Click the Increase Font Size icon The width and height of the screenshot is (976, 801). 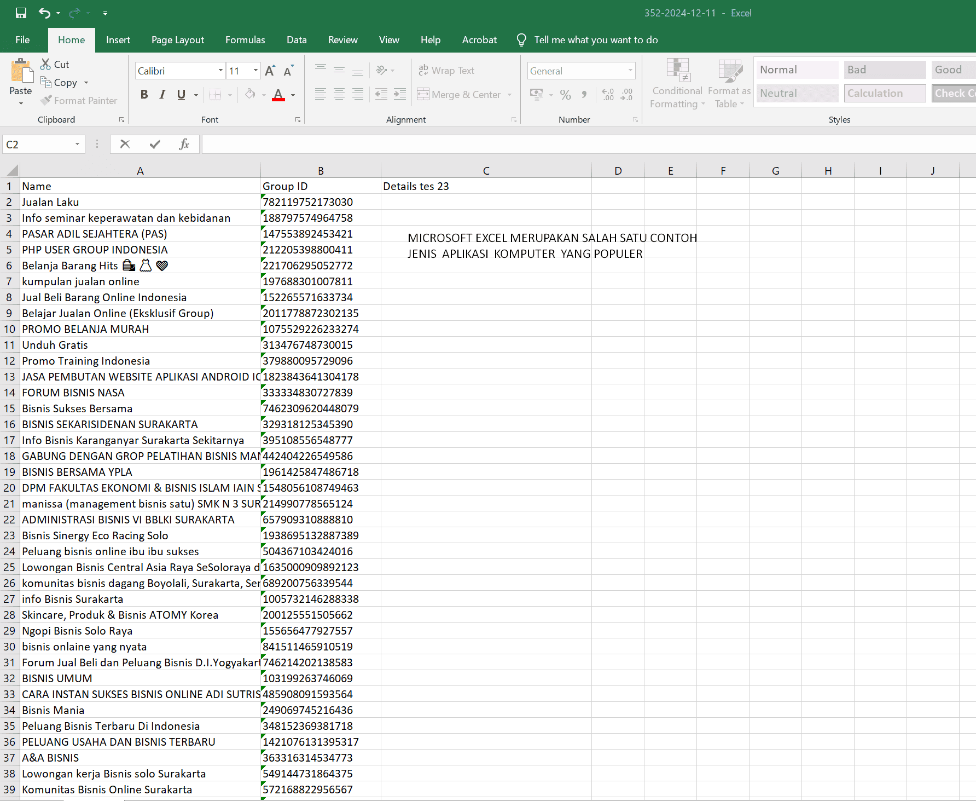[x=270, y=71]
